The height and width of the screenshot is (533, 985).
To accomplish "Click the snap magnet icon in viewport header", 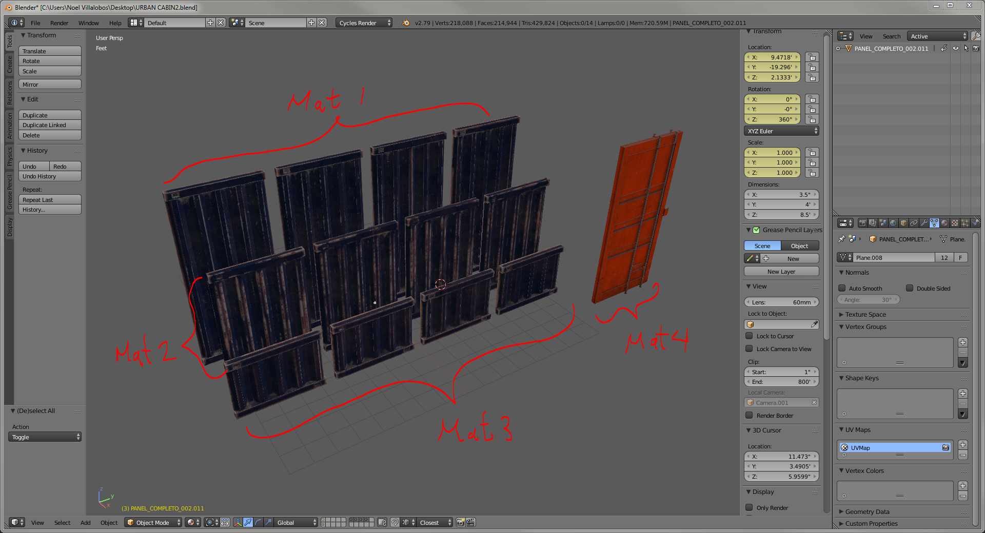I will [x=395, y=522].
